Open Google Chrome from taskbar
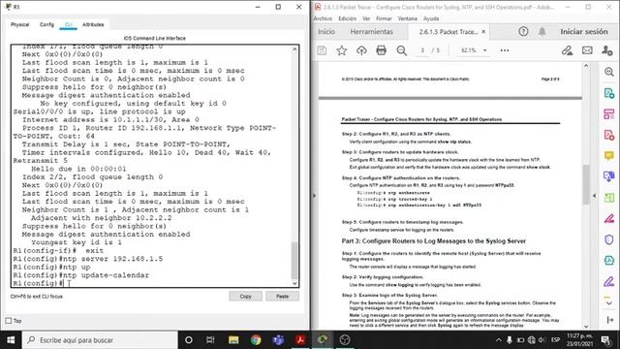Screen dimensions: 620x349 [x=256, y=339]
